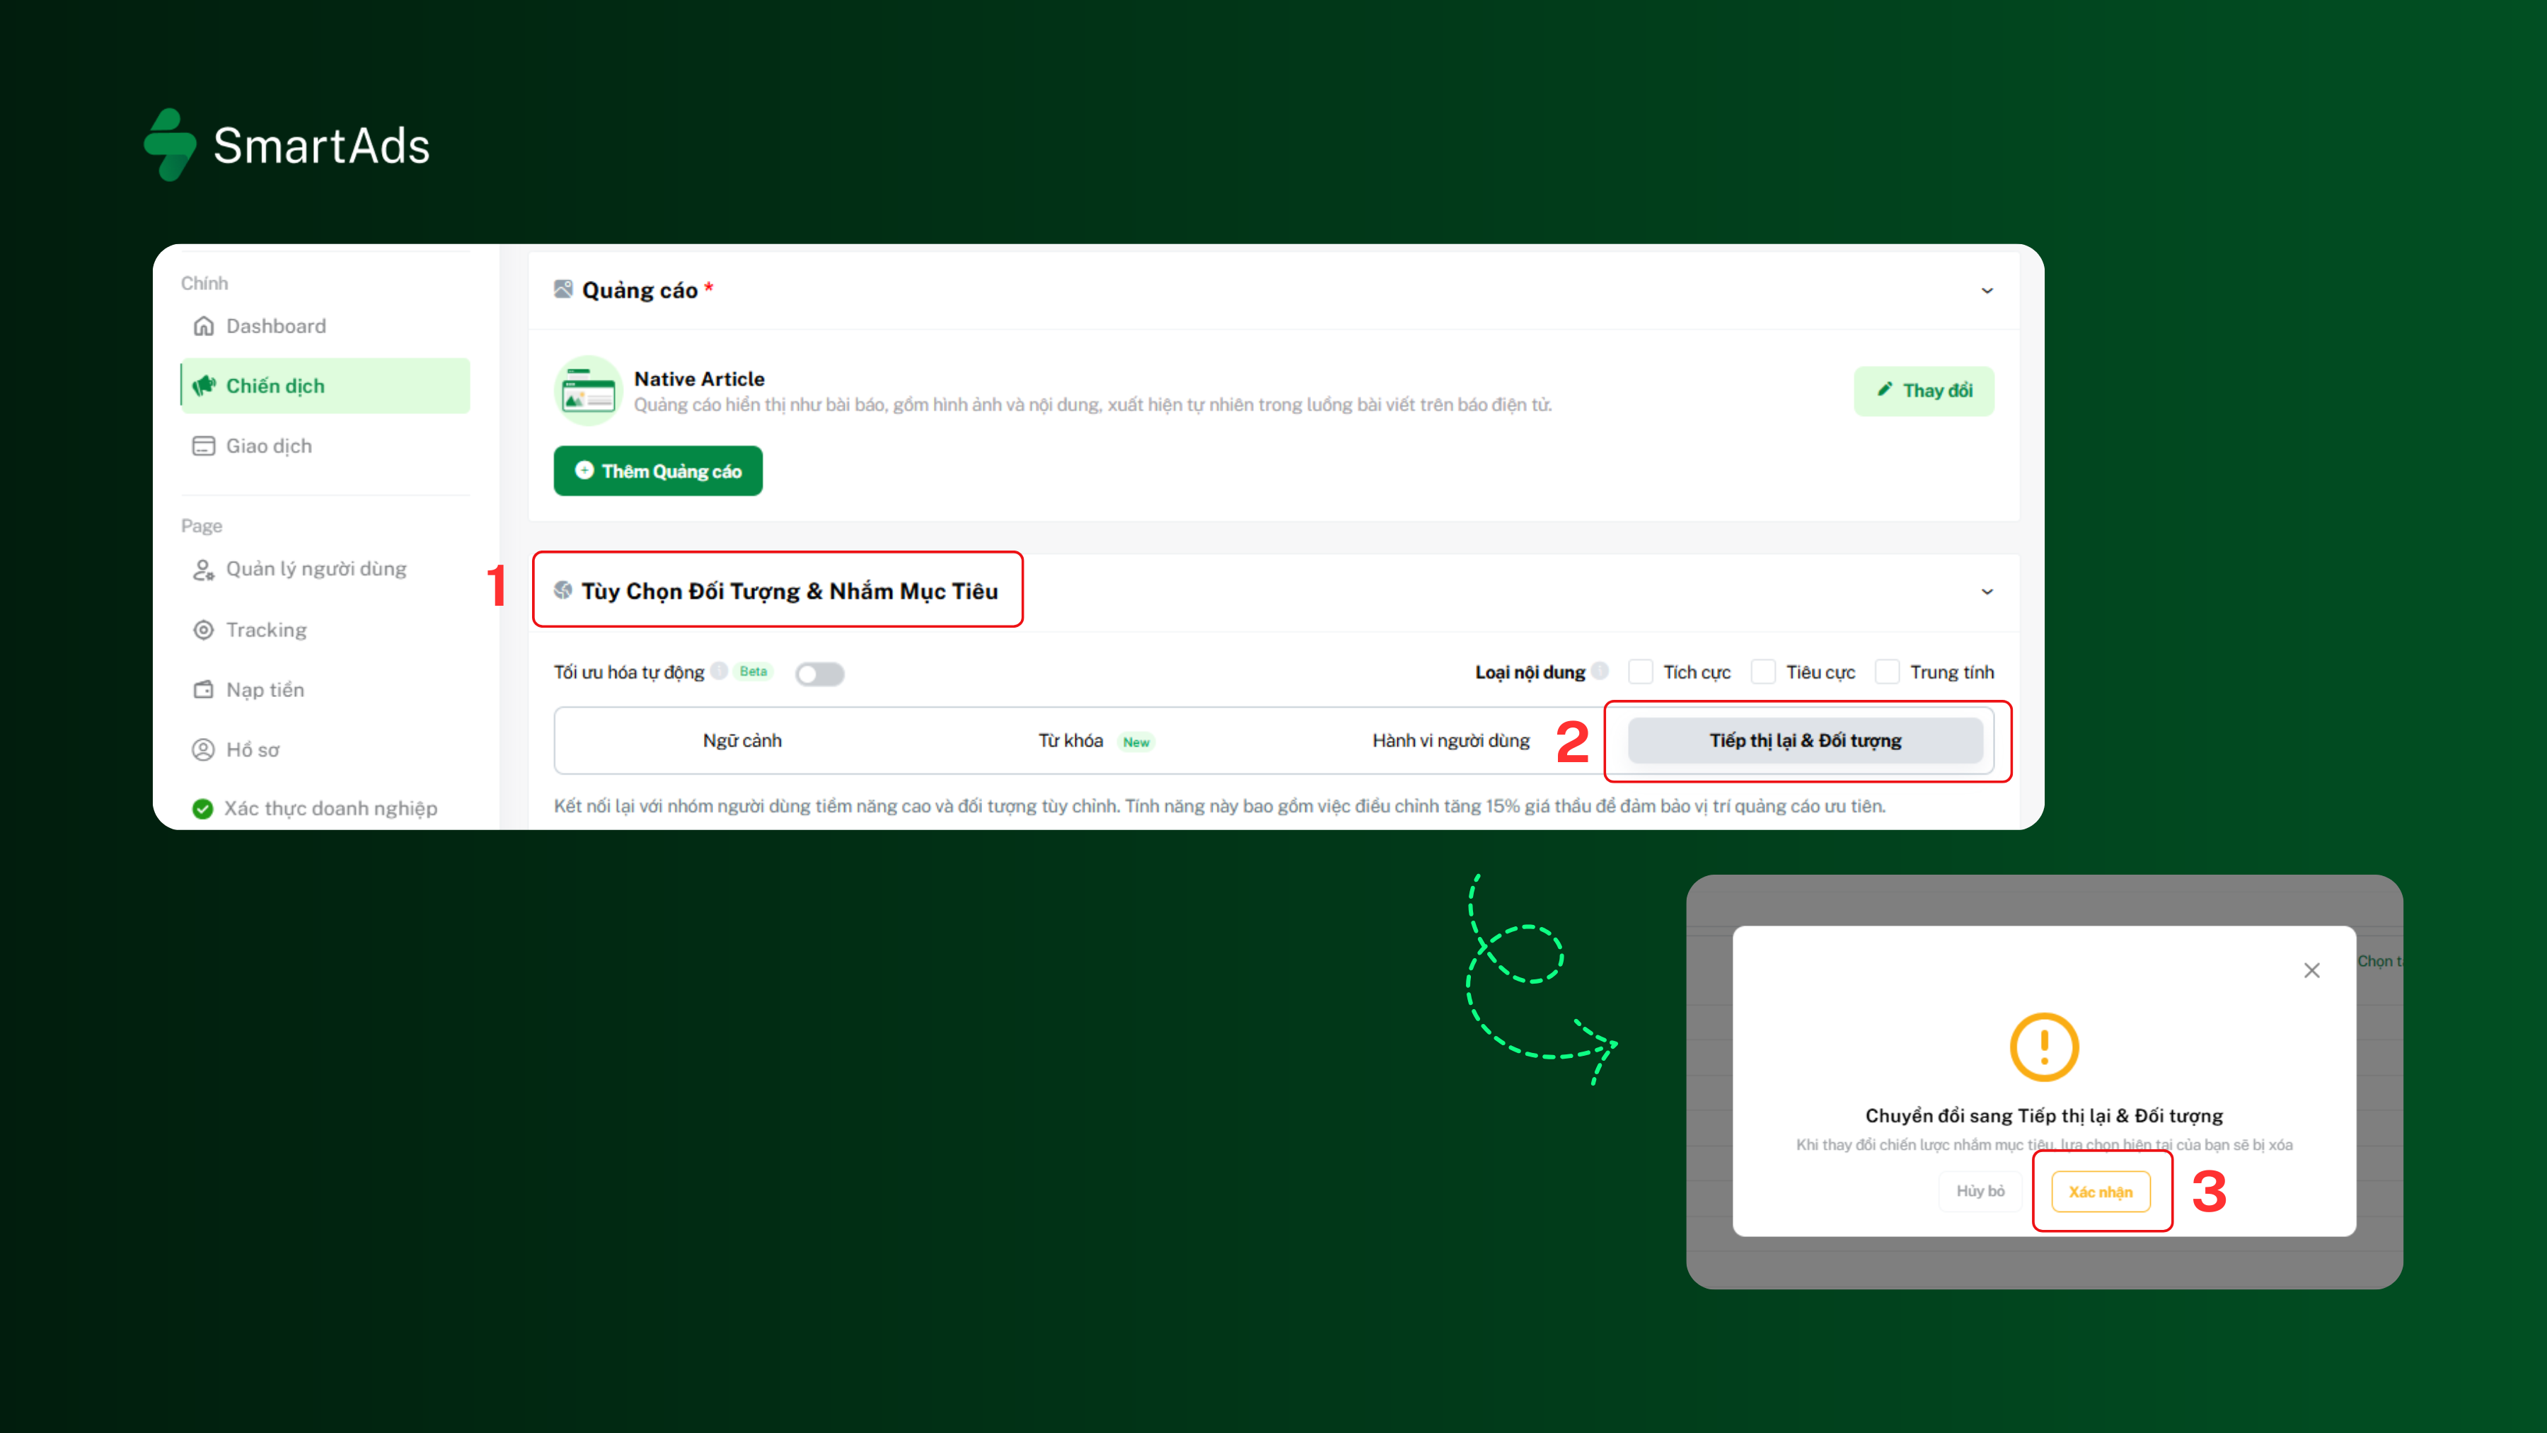Open Hồ sơ in the sidebar
Screen dimensions: 2547x1433
pos(325,749)
